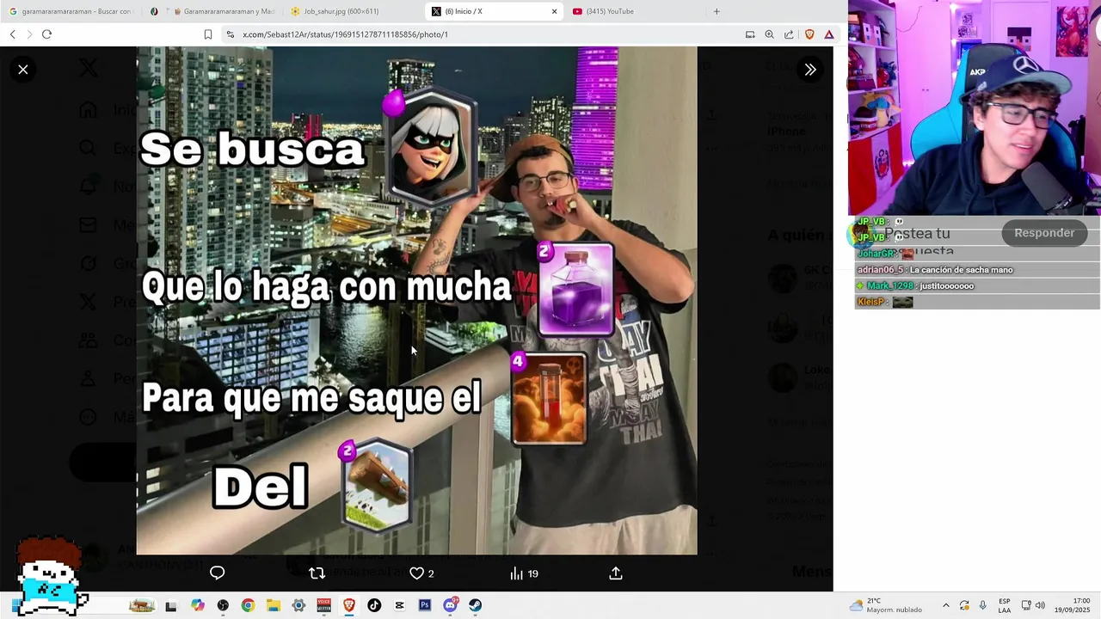Open Brave browser in the taskbar
Image resolution: width=1101 pixels, height=619 pixels.
click(348, 605)
